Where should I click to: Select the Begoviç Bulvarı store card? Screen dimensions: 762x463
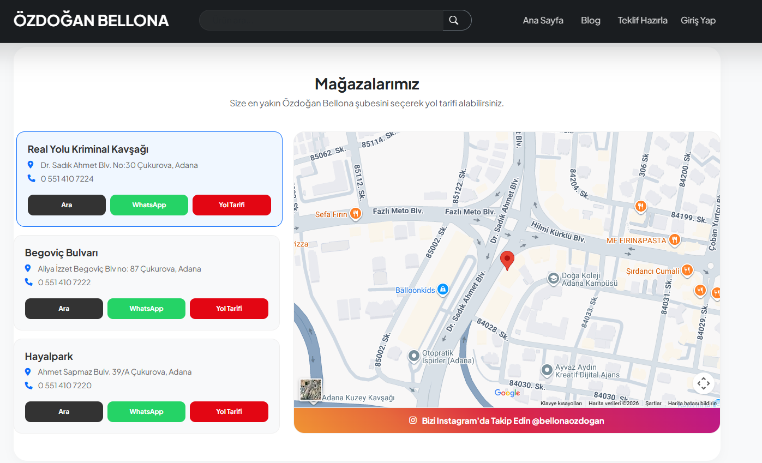146,253
